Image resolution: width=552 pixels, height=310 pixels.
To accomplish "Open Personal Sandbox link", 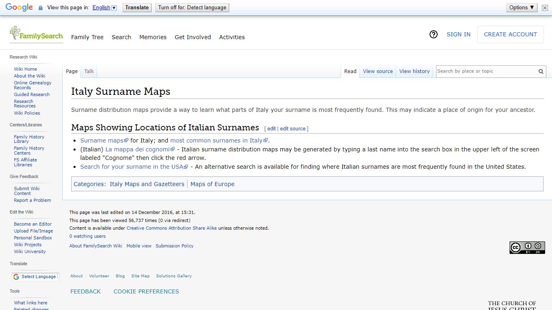I will [33, 238].
